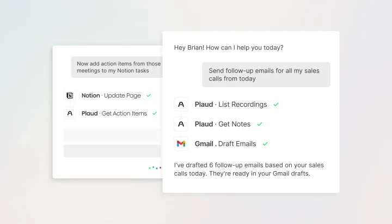Select the 'Notion · Update Page' step text

tap(111, 95)
